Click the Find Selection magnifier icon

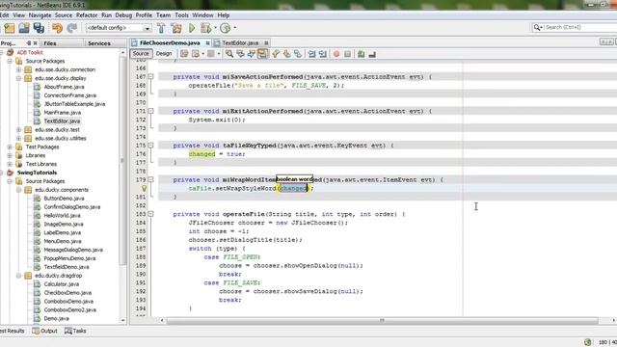(229, 54)
